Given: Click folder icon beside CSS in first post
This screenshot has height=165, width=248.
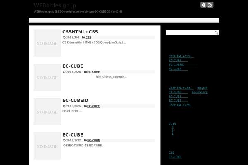Looking at the screenshot, I should pos(83,38).
